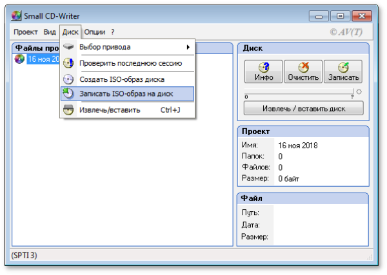This screenshot has width=387, height=275.
Task: Click the Дата: label in Файл panel
Action: [x=250, y=225]
